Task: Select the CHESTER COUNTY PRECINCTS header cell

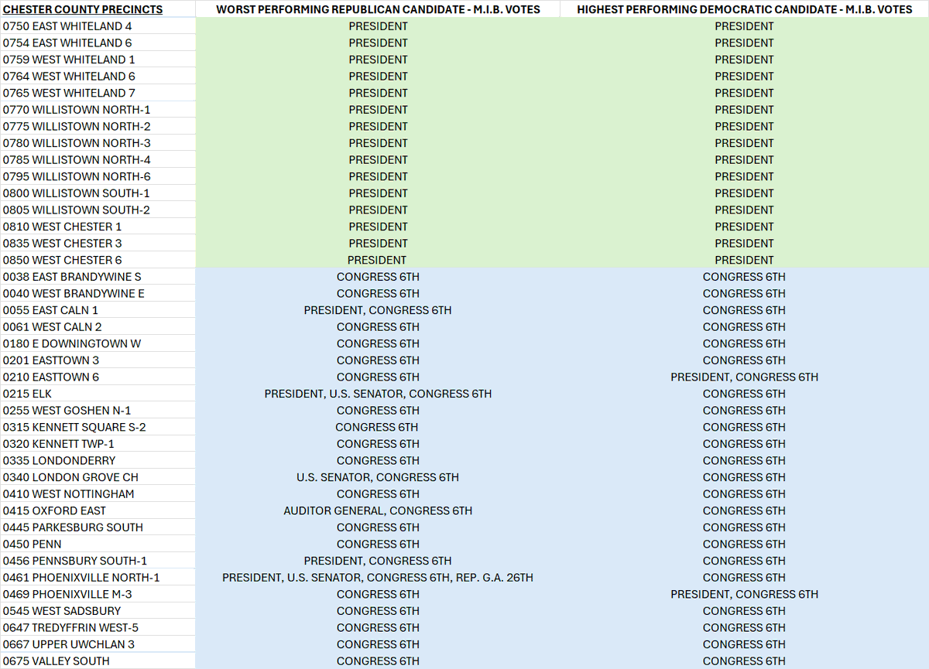Action: 98,9
